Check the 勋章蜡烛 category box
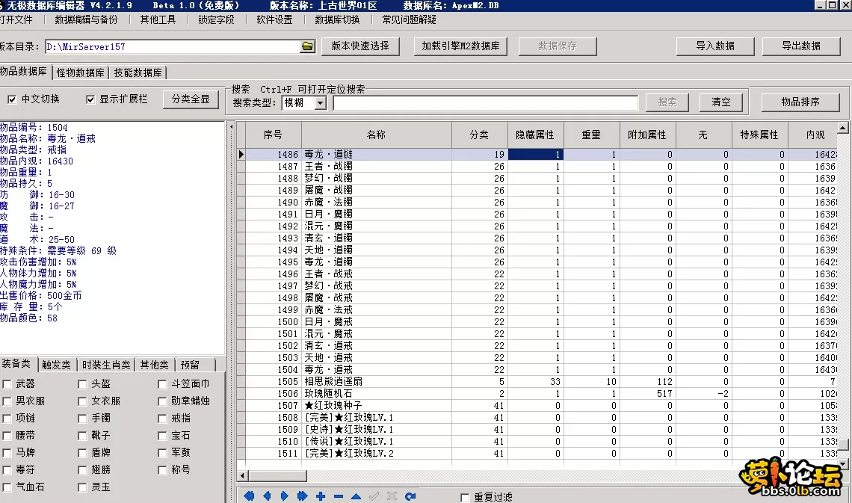This screenshot has height=503, width=852. click(162, 401)
